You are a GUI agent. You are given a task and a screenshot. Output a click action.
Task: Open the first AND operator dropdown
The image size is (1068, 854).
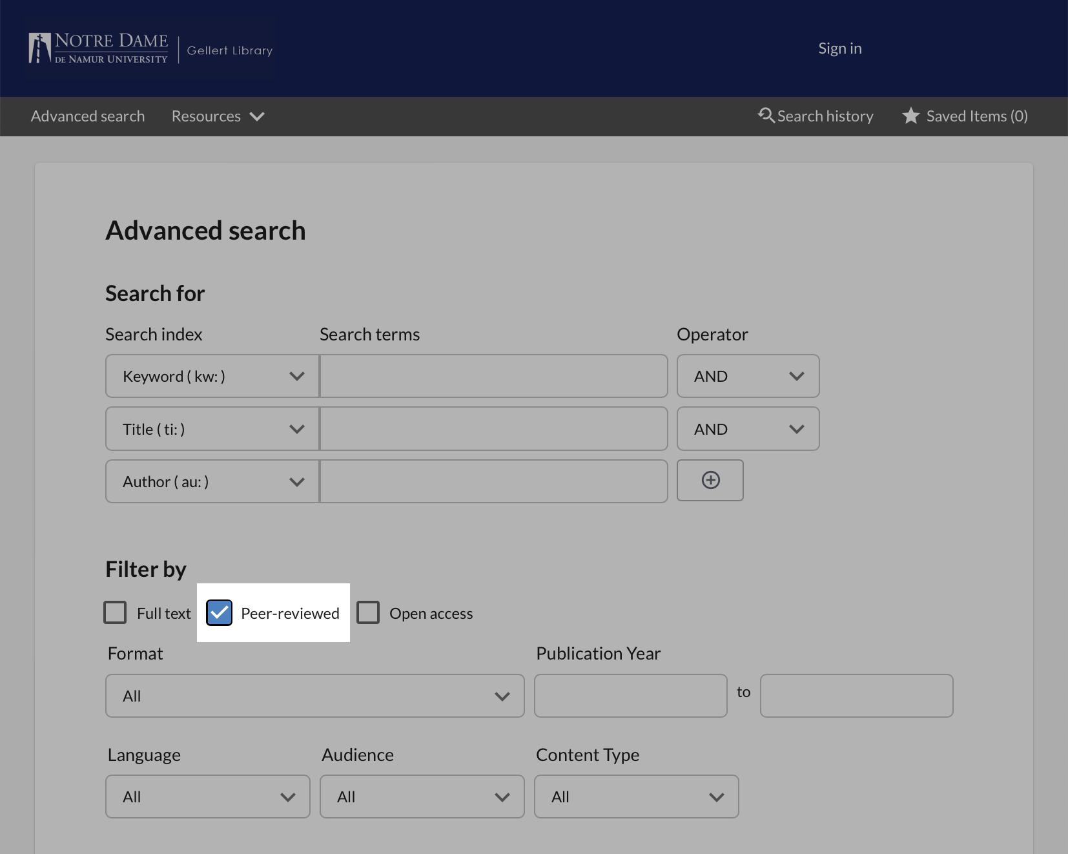point(748,376)
